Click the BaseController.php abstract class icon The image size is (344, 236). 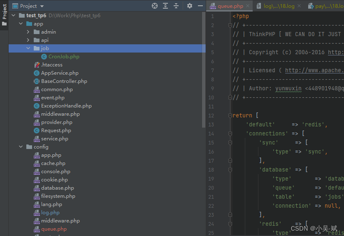tap(37, 81)
